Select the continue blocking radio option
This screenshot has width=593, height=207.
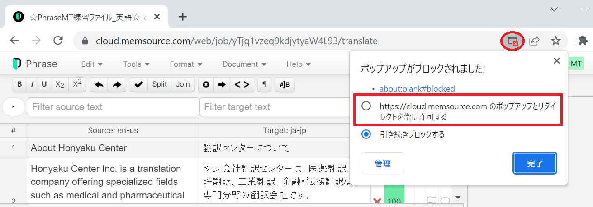coord(366,134)
